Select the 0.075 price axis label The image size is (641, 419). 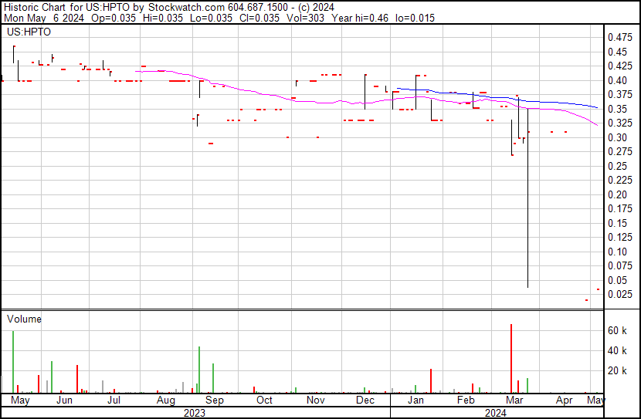point(619,266)
